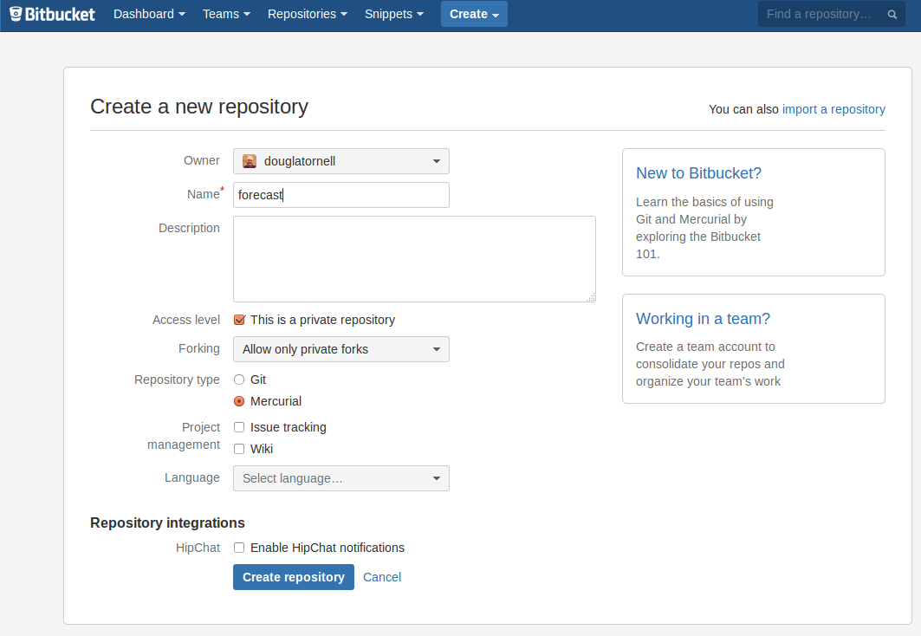The height and width of the screenshot is (636, 921).
Task: Open the Owner dropdown
Action: tap(341, 161)
